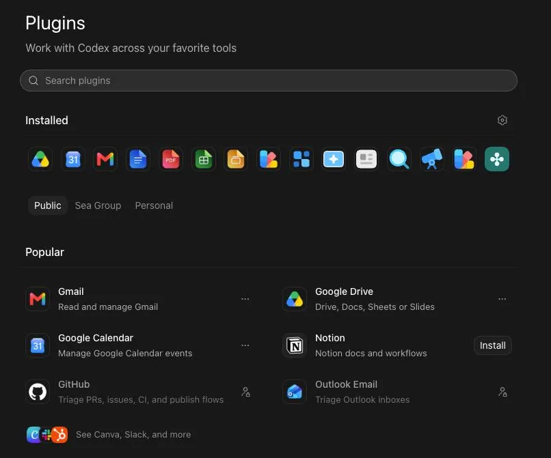Click the Google Calendar logo in Popular list
551x458 pixels.
coord(38,345)
